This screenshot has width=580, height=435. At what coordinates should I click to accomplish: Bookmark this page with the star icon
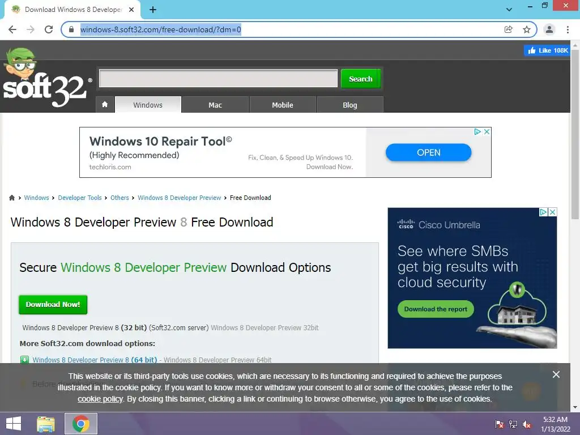click(527, 29)
